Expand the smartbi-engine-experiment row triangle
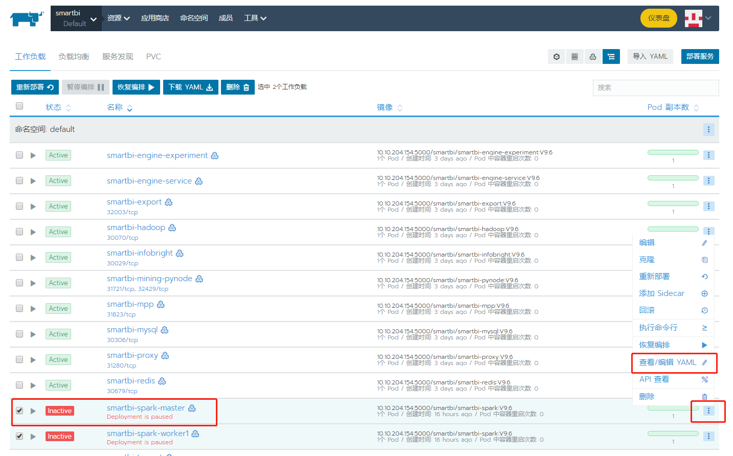The image size is (733, 456). pyautogui.click(x=33, y=155)
